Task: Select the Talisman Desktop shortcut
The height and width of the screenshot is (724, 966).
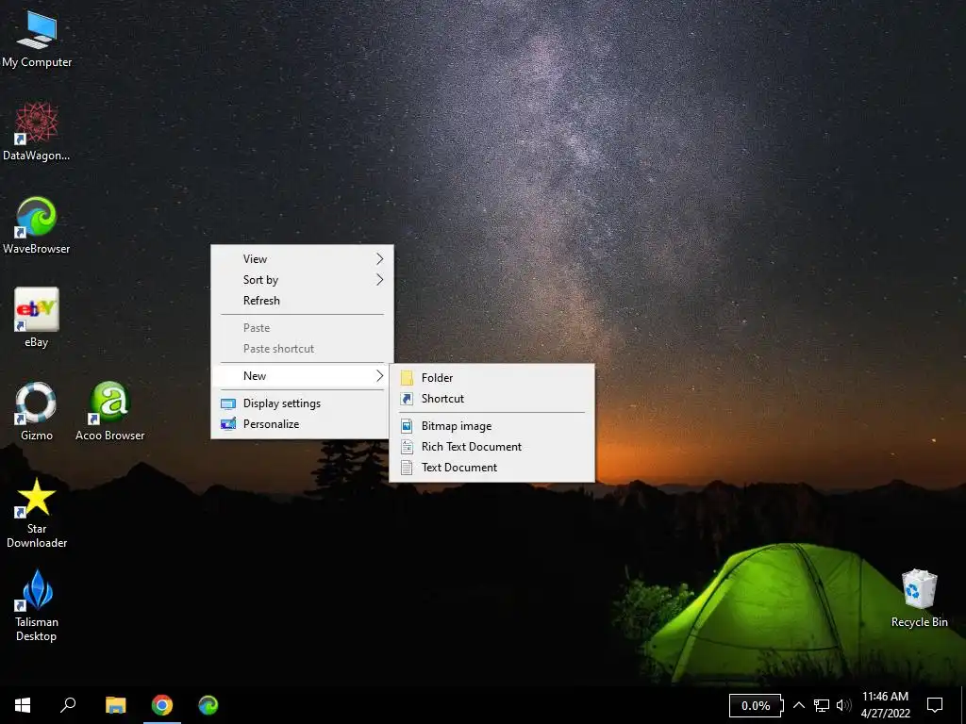Action: [x=37, y=606]
